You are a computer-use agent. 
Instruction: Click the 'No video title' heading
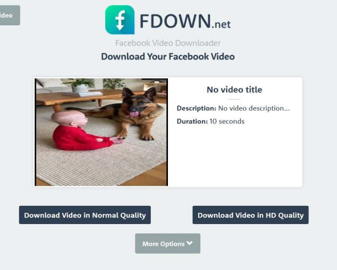coord(234,90)
